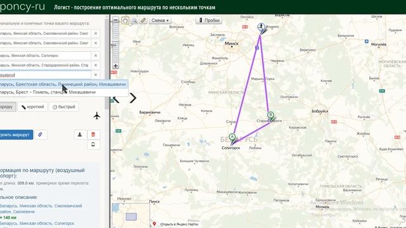The height and width of the screenshot is (228, 406).
Task: Click the mobile phone icon
Action: click(93, 144)
